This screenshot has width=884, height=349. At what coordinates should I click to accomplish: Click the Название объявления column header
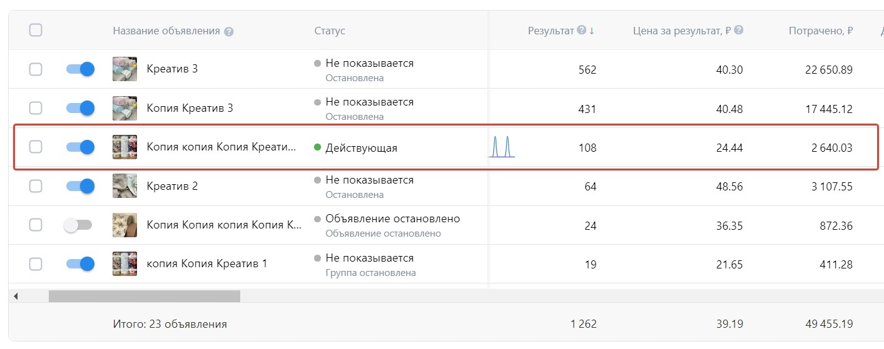pyautogui.click(x=166, y=31)
